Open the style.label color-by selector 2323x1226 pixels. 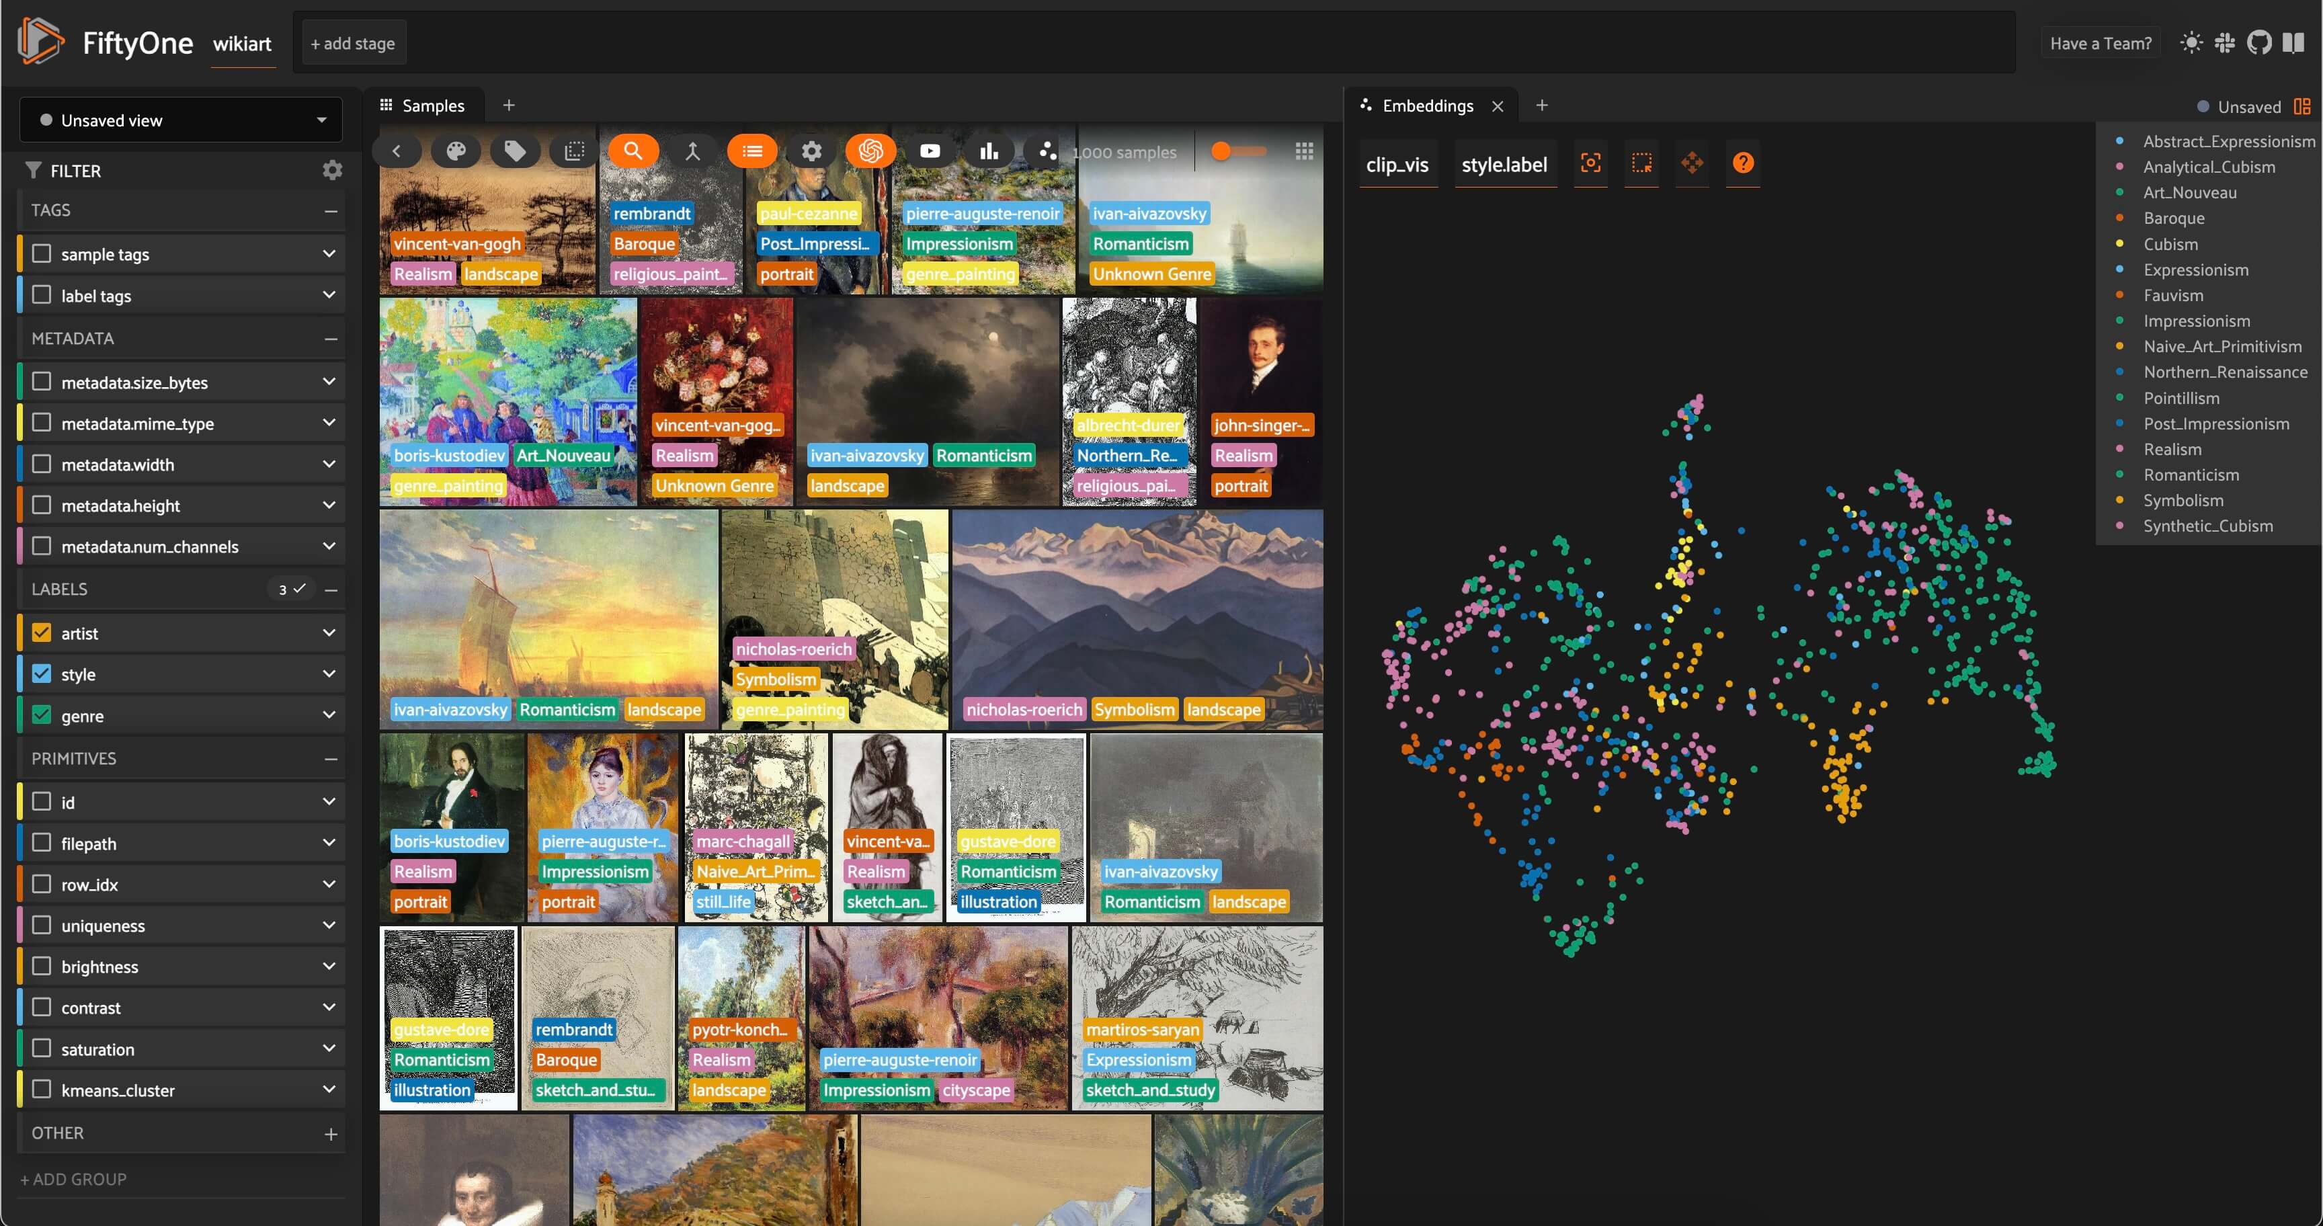[1504, 165]
